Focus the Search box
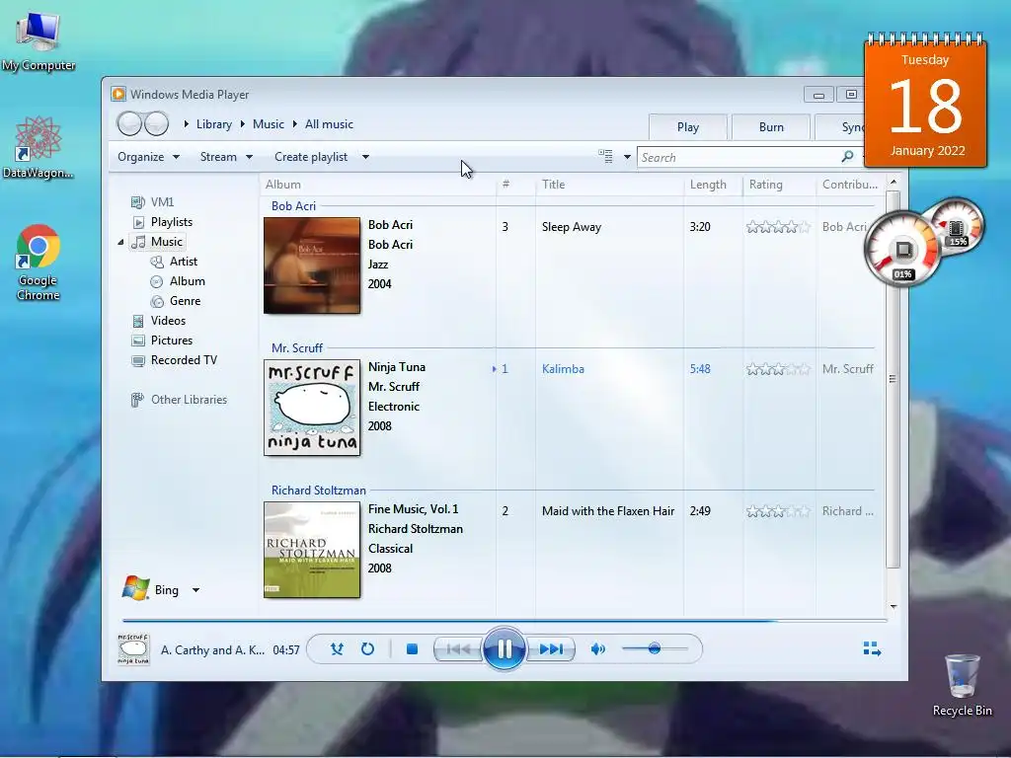This screenshot has width=1011, height=758. point(739,157)
